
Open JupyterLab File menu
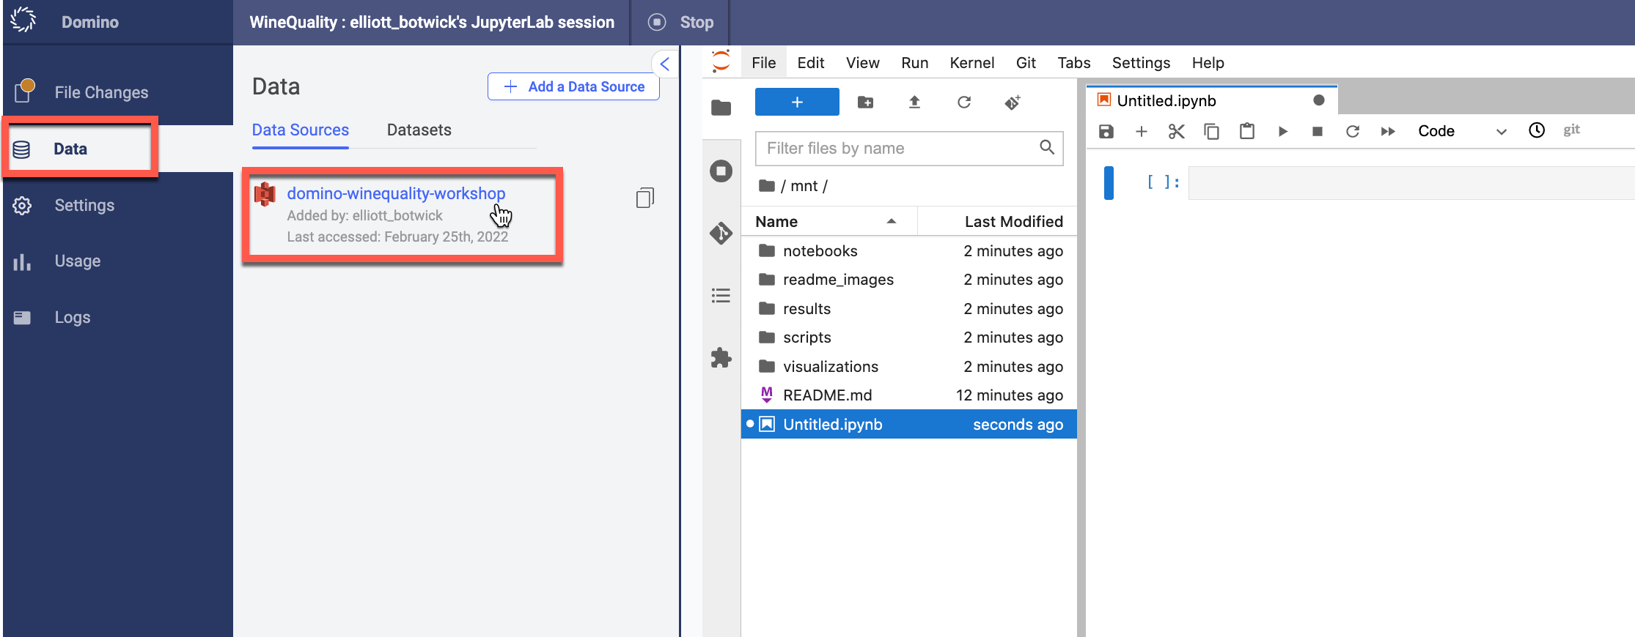click(x=763, y=63)
